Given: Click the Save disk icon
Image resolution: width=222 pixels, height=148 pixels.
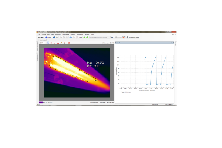Looking at the screenshot, I should tap(54, 37).
